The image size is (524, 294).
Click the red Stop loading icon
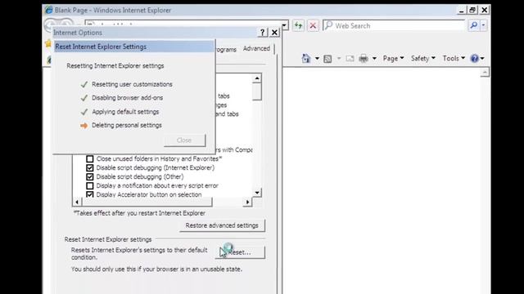[313, 25]
